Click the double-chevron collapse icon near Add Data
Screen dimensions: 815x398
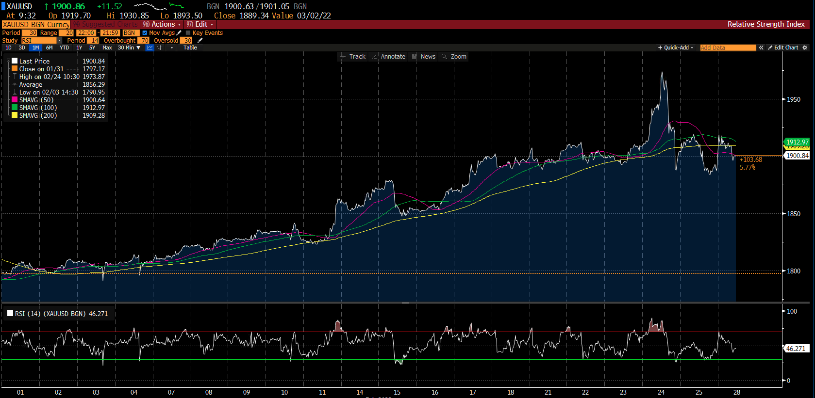761,48
